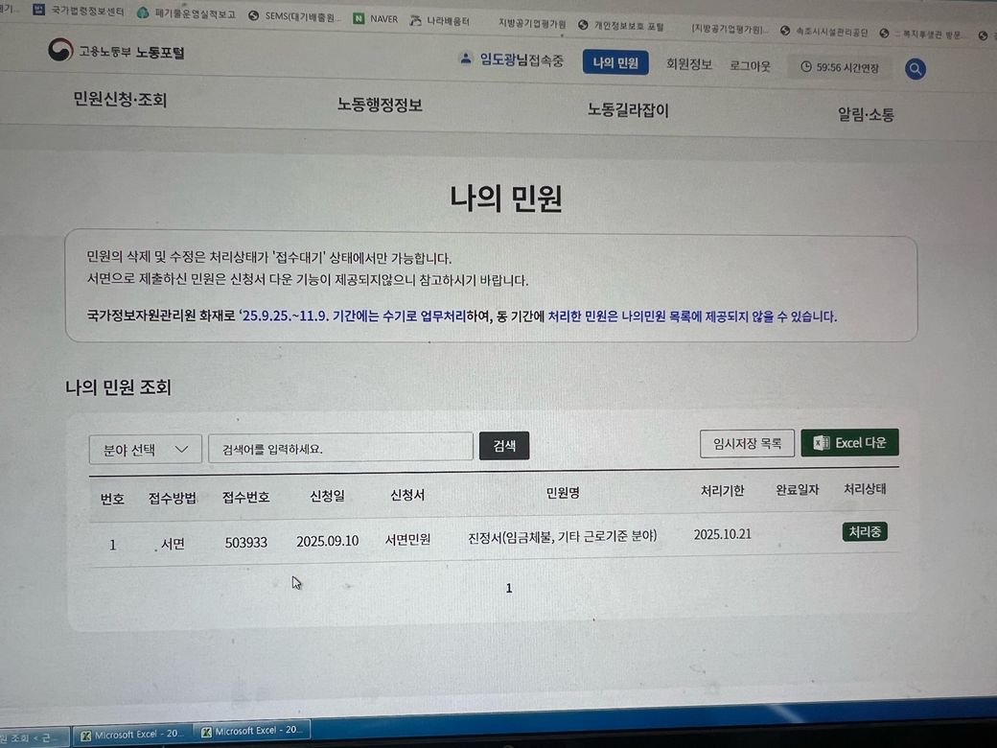Open the 임시저장 목록 button
Image resolution: width=997 pixels, height=748 pixels.
tap(747, 443)
